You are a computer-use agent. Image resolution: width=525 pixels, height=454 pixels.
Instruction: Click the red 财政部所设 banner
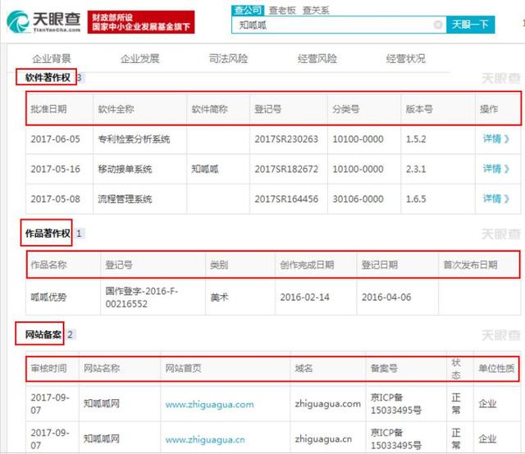141,22
